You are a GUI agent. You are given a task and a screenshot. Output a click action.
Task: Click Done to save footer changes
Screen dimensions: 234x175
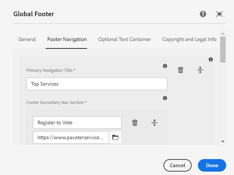click(212, 165)
